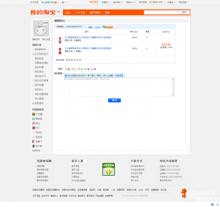Click the 支付宝 footer link
The width and height of the screenshot is (220, 207).
(164, 190)
